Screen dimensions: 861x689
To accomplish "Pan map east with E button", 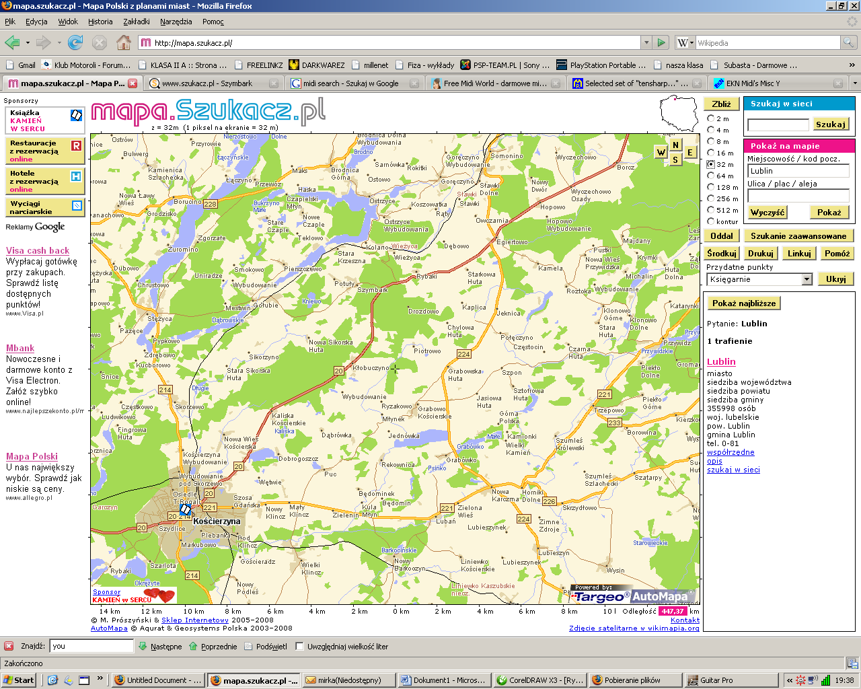I will [690, 152].
